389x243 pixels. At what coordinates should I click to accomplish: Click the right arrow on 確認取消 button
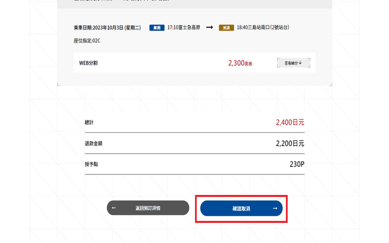pos(275,208)
